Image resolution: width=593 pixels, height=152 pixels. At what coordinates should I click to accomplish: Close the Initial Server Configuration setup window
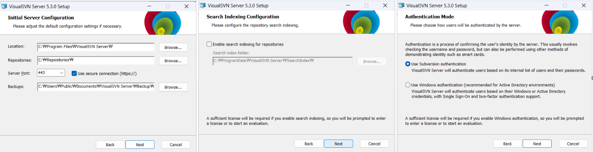(187, 6)
